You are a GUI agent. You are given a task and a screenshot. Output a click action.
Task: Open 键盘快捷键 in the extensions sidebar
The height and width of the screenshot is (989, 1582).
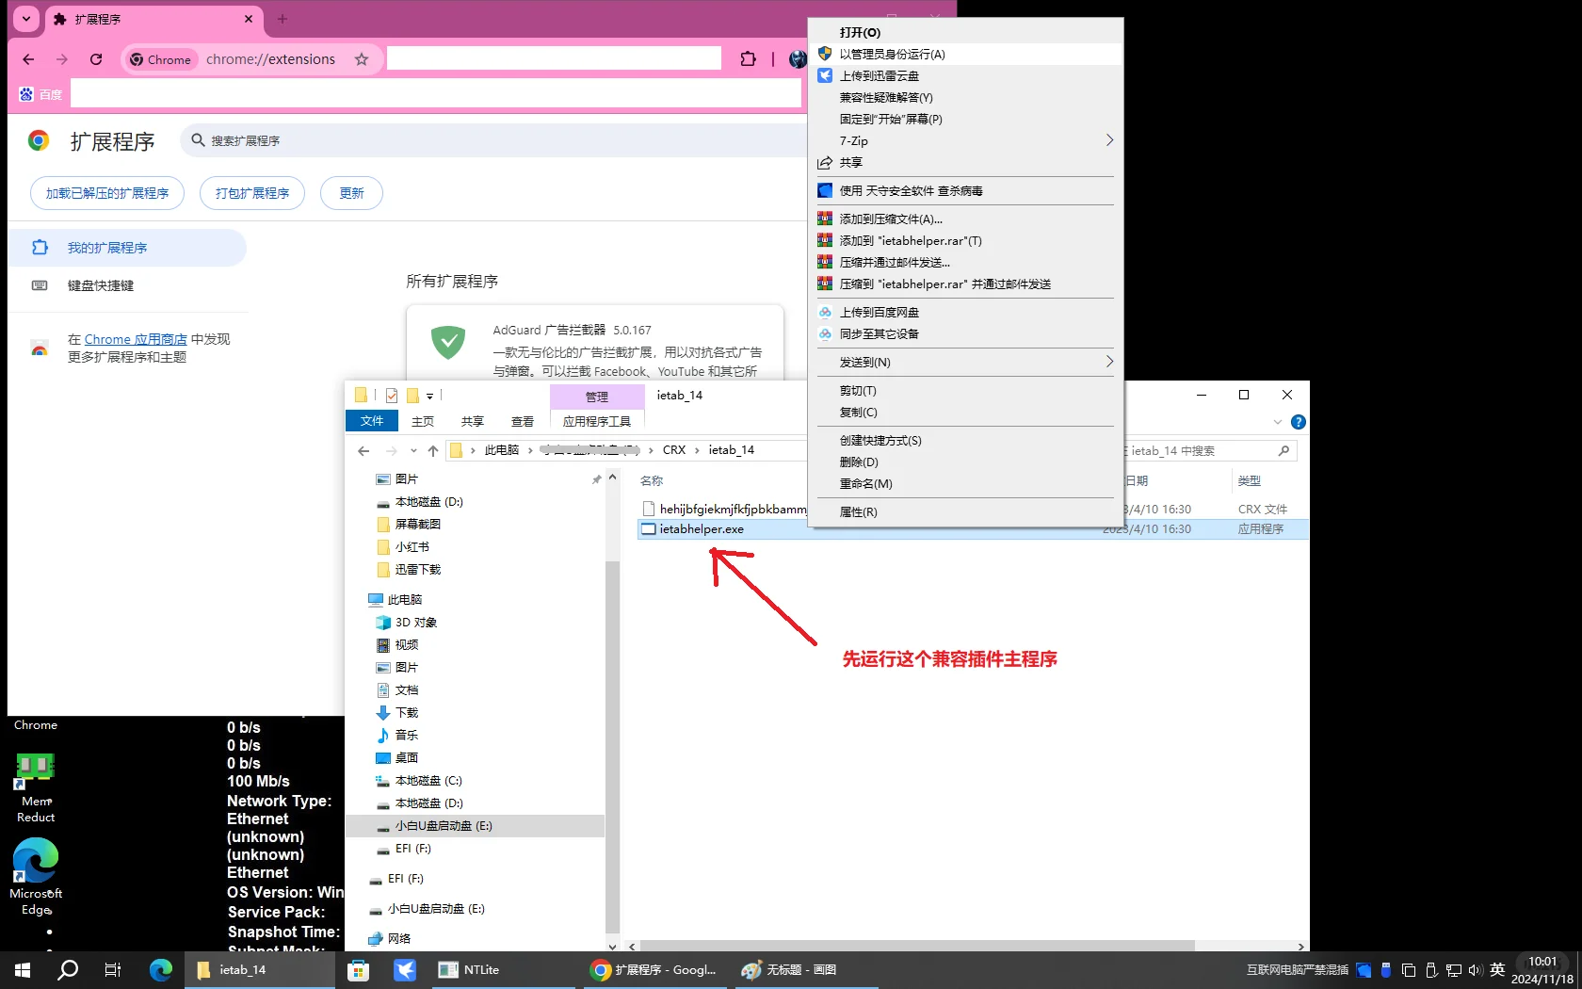[101, 285]
